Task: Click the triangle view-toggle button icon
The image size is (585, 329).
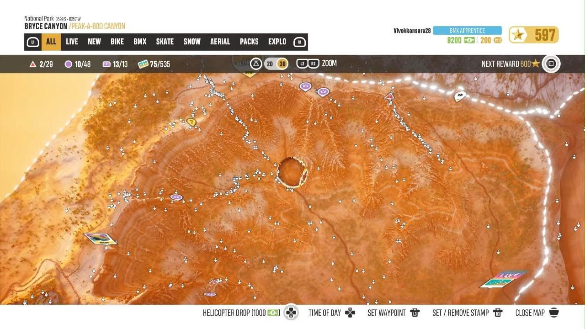Action: [256, 64]
